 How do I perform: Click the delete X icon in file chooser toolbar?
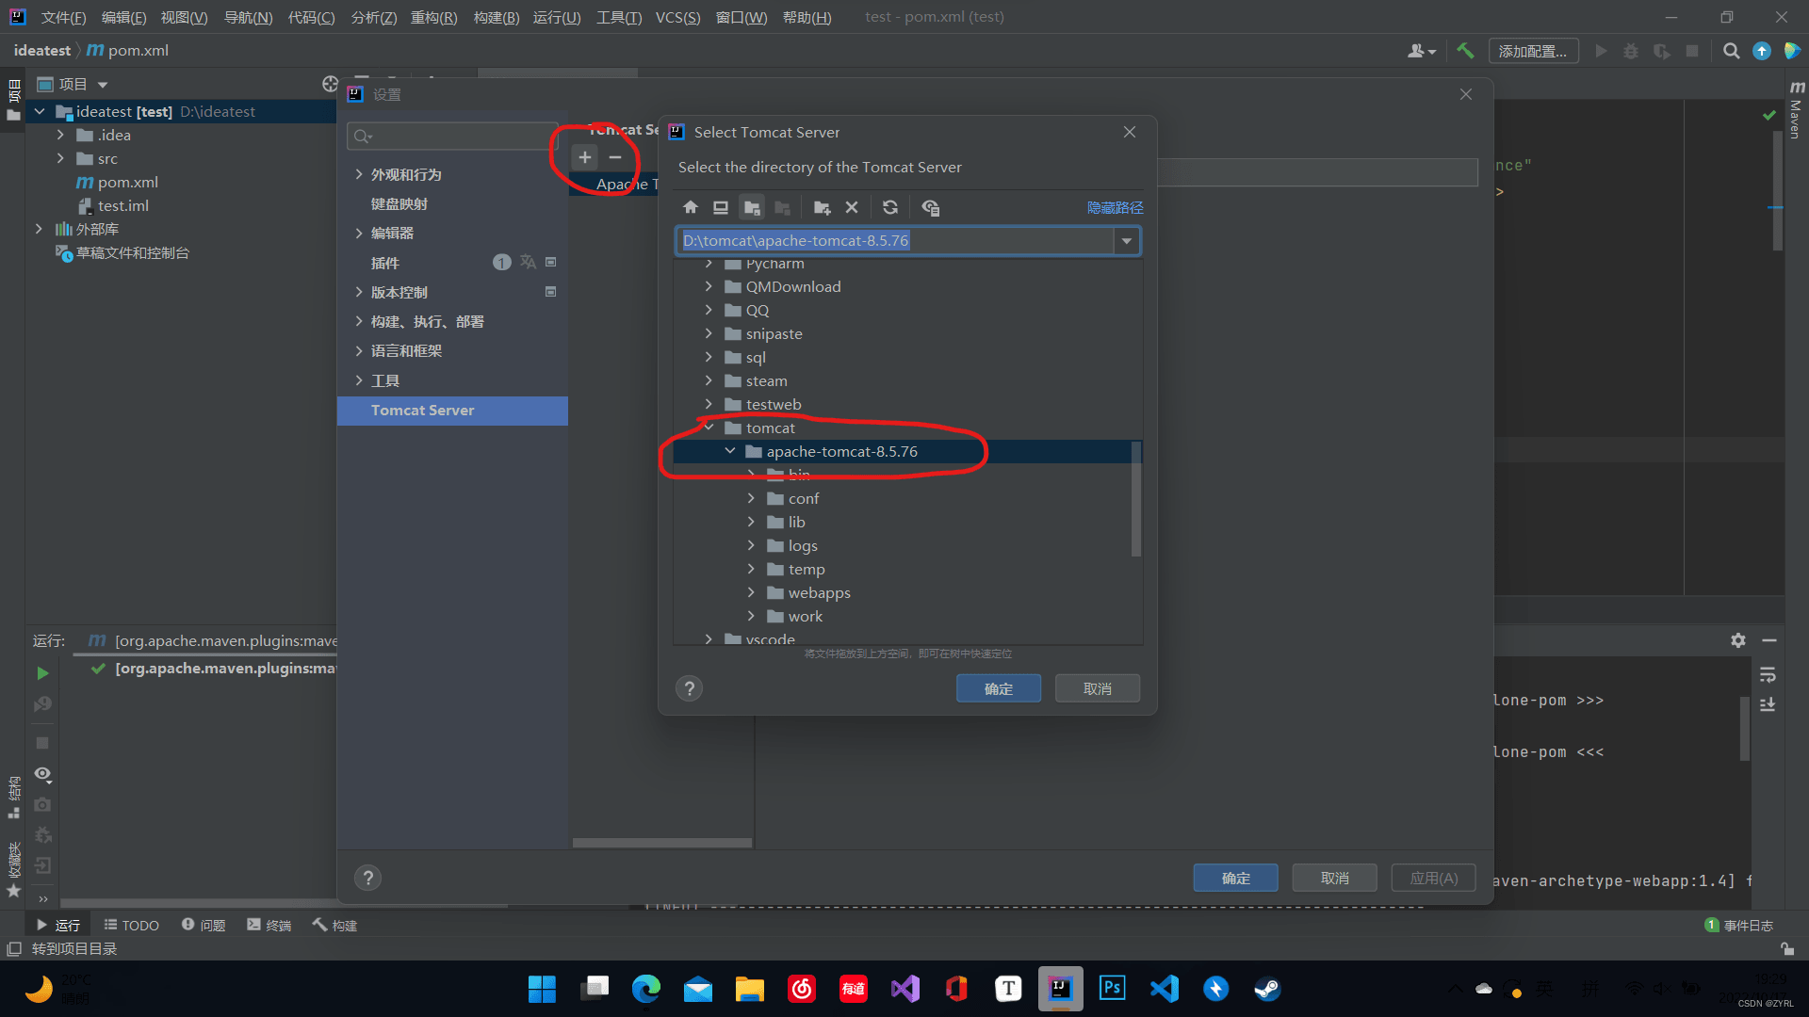click(852, 207)
